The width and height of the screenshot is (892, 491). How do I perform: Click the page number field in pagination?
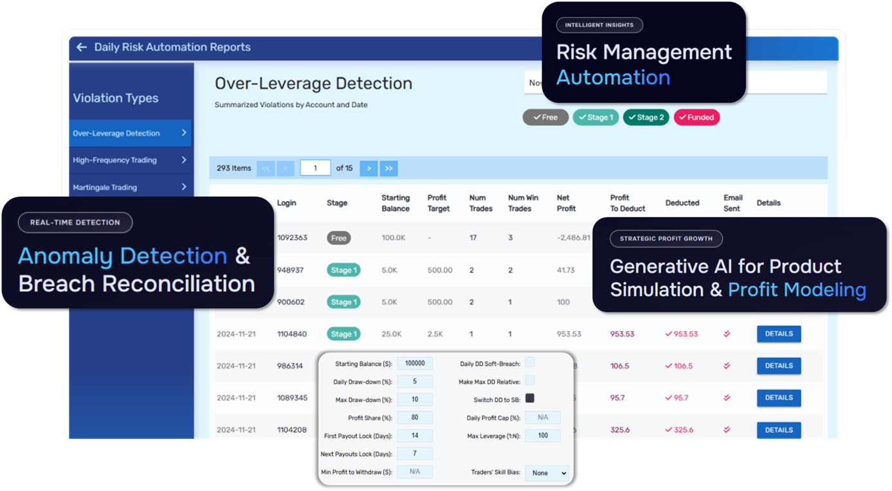tap(315, 168)
